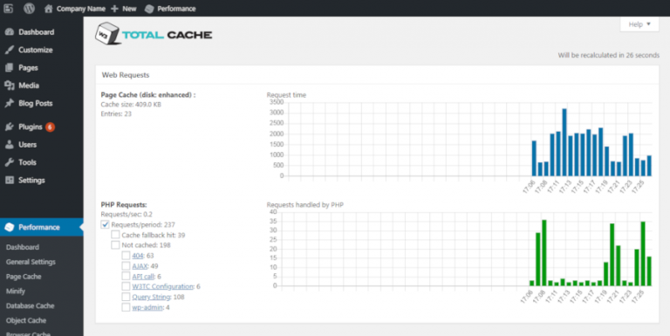670x336 pixels.
Task: Uncheck the Requests/period checkbox
Action: (x=105, y=224)
